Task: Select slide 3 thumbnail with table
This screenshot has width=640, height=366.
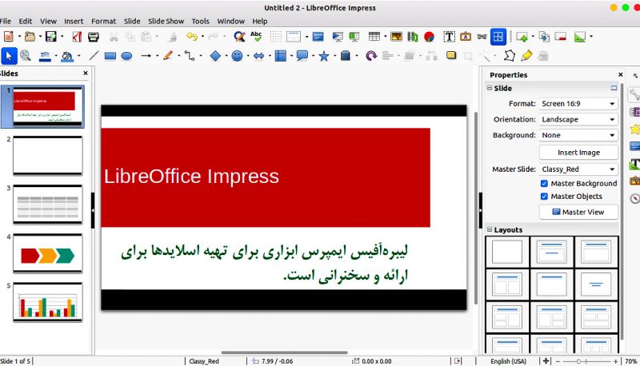Action: pyautogui.click(x=48, y=205)
